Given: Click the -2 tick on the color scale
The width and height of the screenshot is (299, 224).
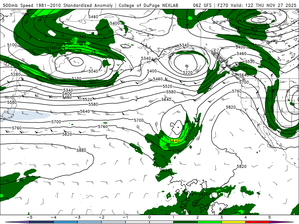Looking at the screenshot, I should pyautogui.click(x=101, y=217).
